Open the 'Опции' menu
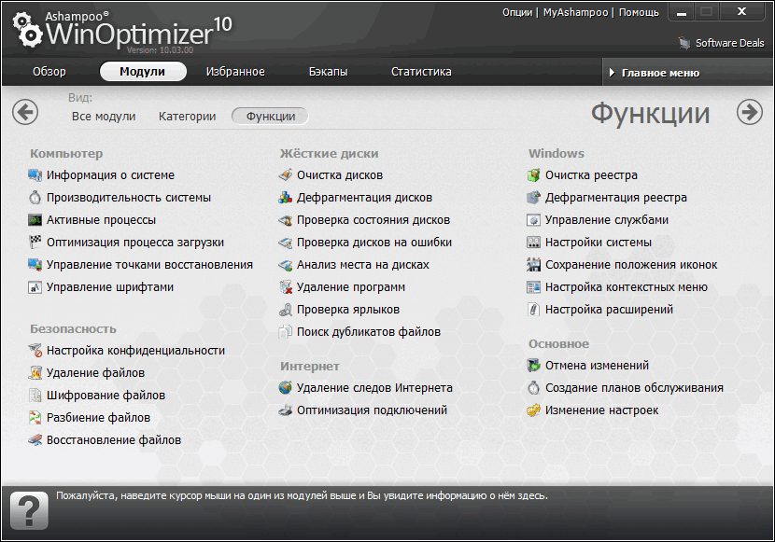This screenshot has width=775, height=542. [x=517, y=12]
